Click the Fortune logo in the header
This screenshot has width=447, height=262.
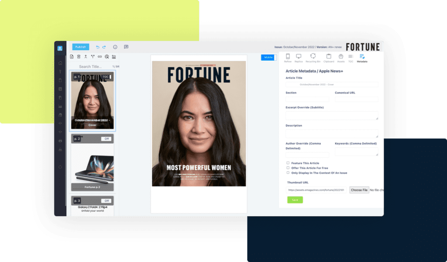tap(363, 47)
